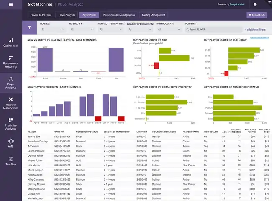The width and height of the screenshot is (272, 201).
Task: Switch to Staffing Management tab
Action: click(153, 15)
